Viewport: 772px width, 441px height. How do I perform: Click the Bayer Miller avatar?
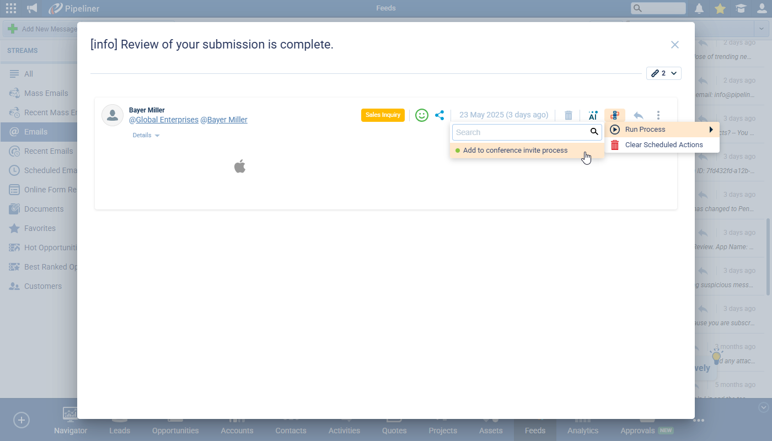(112, 115)
